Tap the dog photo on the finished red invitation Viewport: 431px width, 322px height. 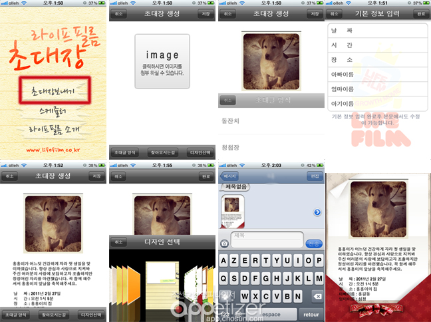click(378, 210)
